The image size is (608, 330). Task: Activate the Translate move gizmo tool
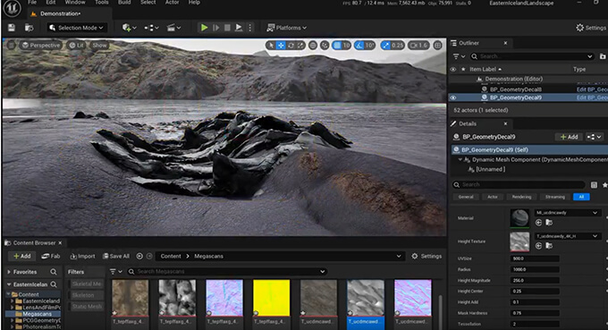[281, 46]
